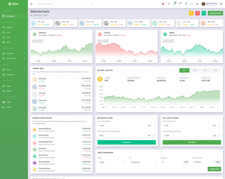Click the Buy Coins button
The image size is (225, 179).
tap(127, 142)
